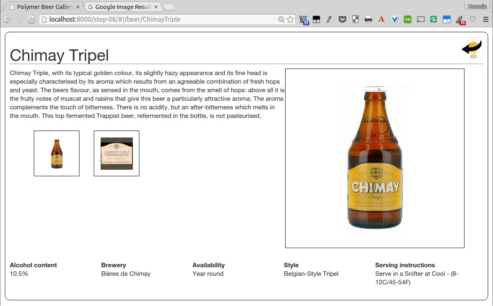
Task: Close the Polymer Beer Gallery tab
Action: (78, 7)
